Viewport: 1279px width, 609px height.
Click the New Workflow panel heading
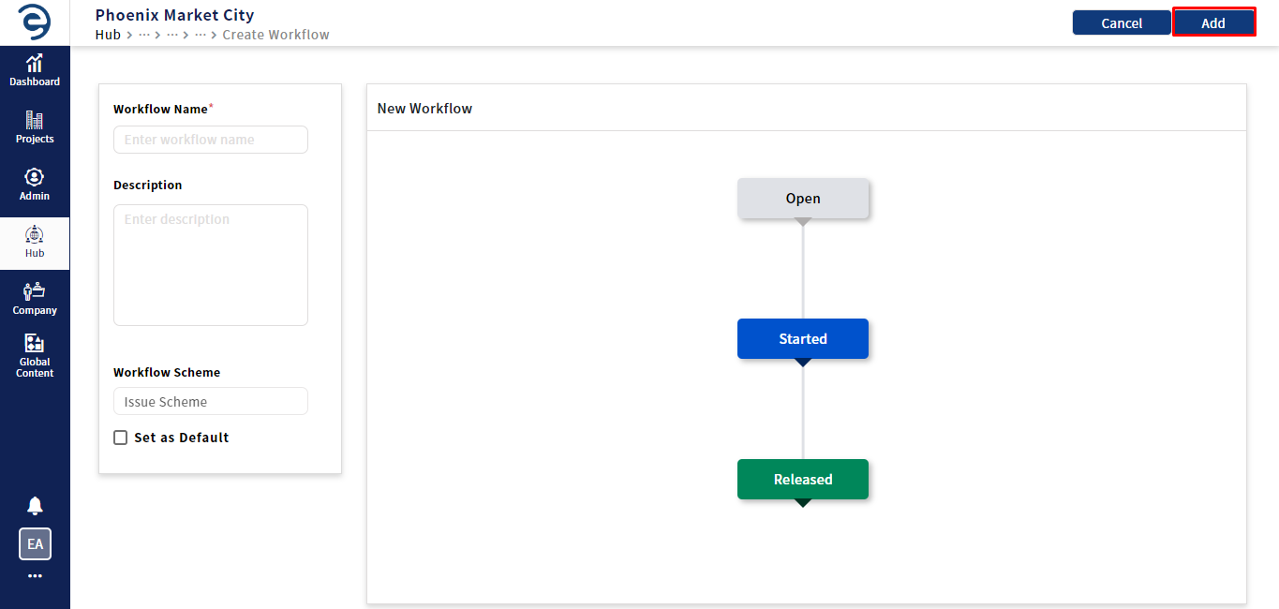click(424, 109)
